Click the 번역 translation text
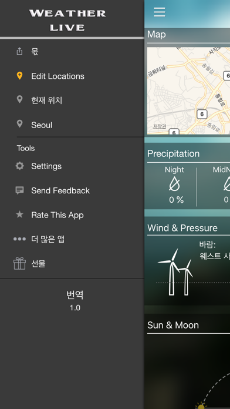230x409 pixels. pyautogui.click(x=75, y=295)
